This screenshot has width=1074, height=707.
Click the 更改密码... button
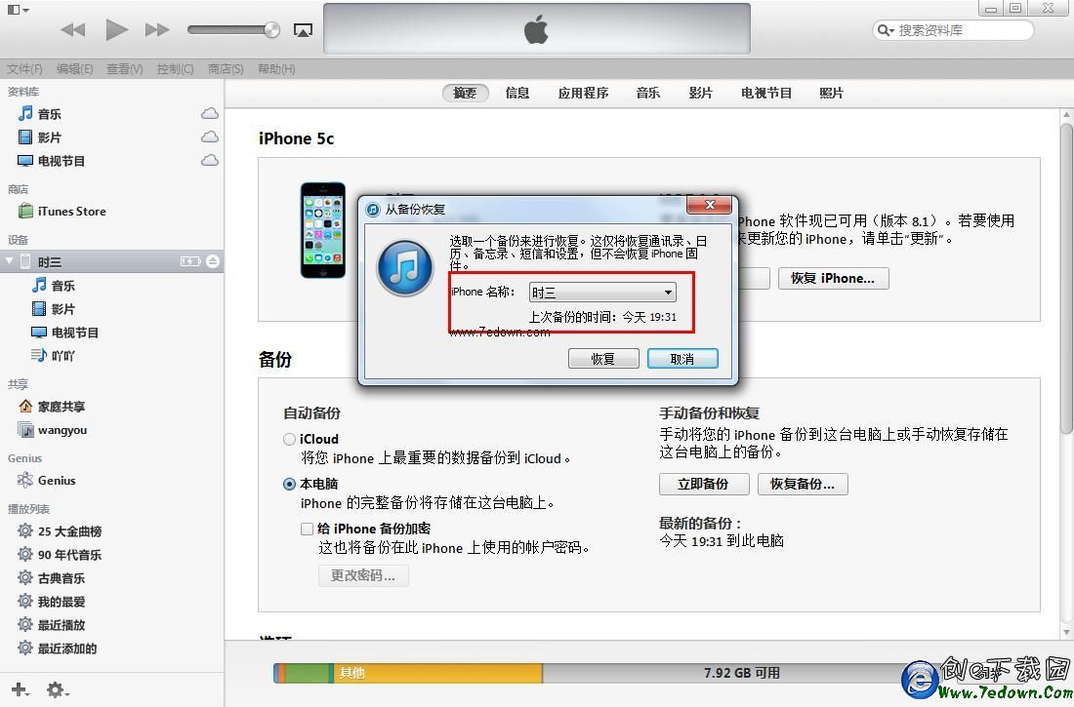click(363, 575)
